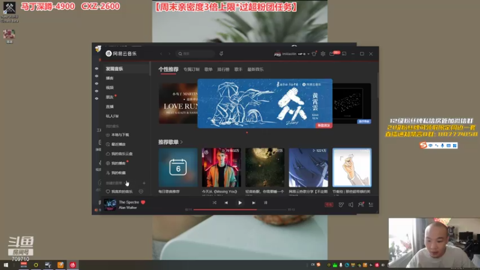480x270 pixels.
Task: Seek within the red song progress bar
Action: point(241,209)
